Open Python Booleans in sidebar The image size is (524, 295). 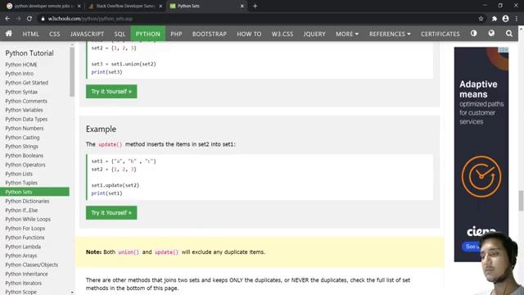tap(24, 156)
